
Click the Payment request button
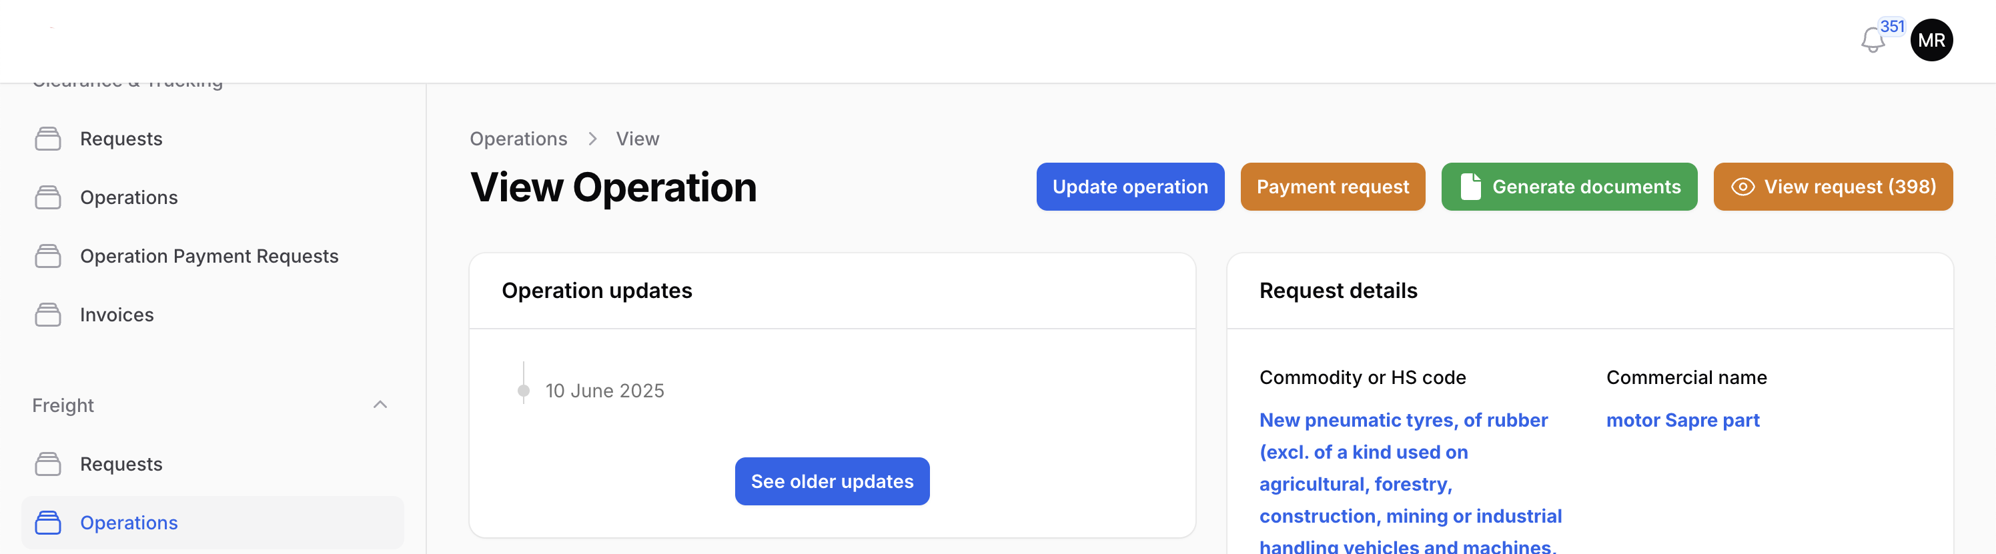coord(1332,187)
